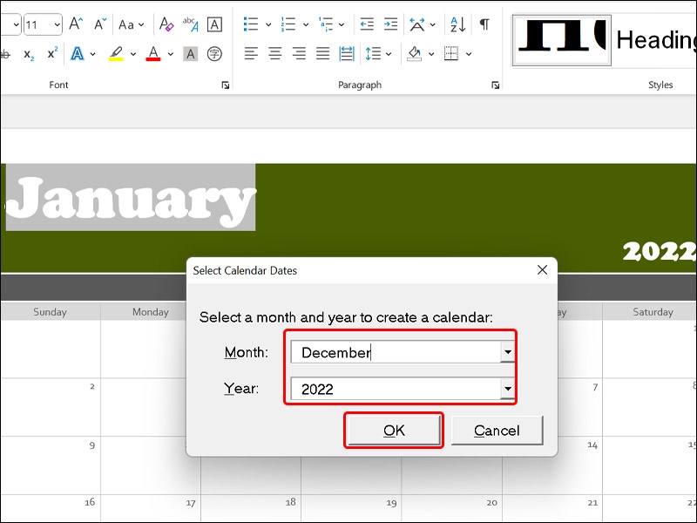Image resolution: width=697 pixels, height=523 pixels.
Task: Apply yellow text highlight color
Action: pyautogui.click(x=116, y=54)
